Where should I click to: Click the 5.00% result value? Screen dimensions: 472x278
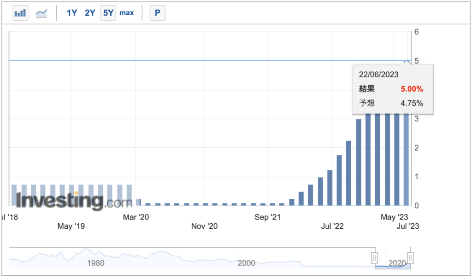point(412,89)
